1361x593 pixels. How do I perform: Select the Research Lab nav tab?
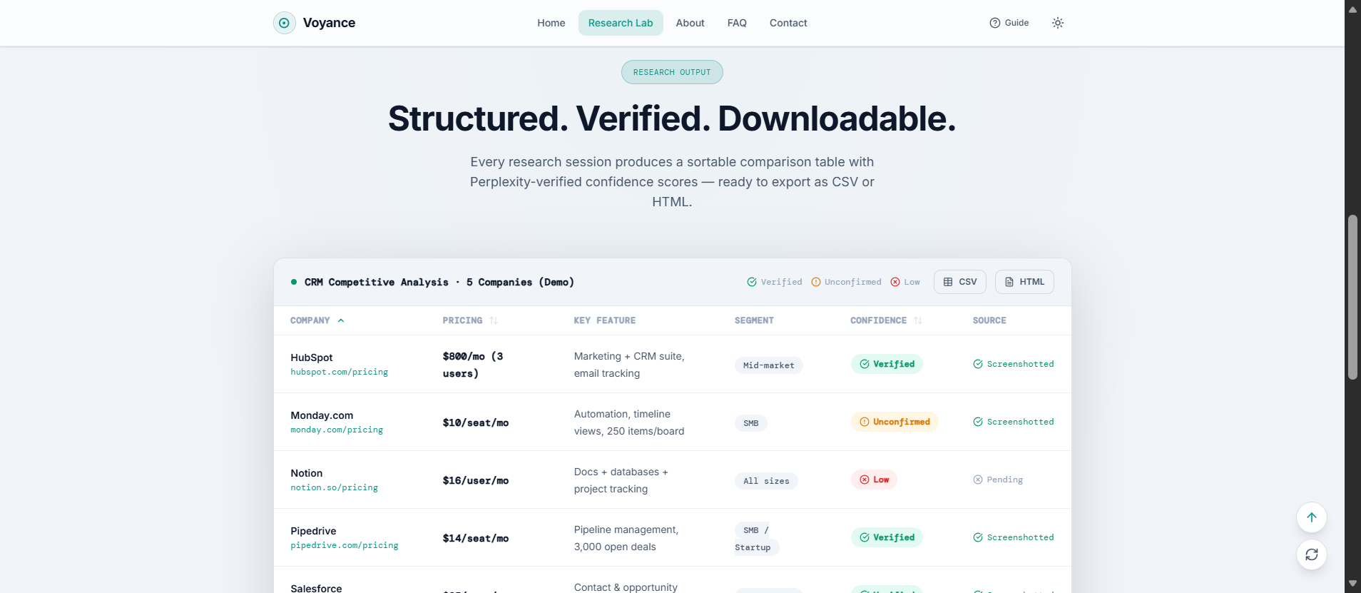[621, 23]
